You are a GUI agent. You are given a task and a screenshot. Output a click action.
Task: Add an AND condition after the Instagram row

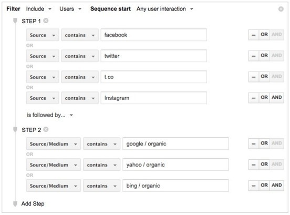tap(277, 98)
